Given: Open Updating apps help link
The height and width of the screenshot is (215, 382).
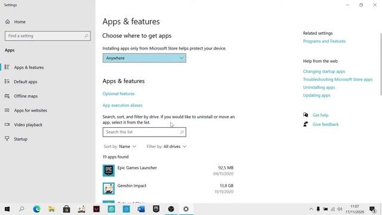Looking at the screenshot, I should click(317, 96).
